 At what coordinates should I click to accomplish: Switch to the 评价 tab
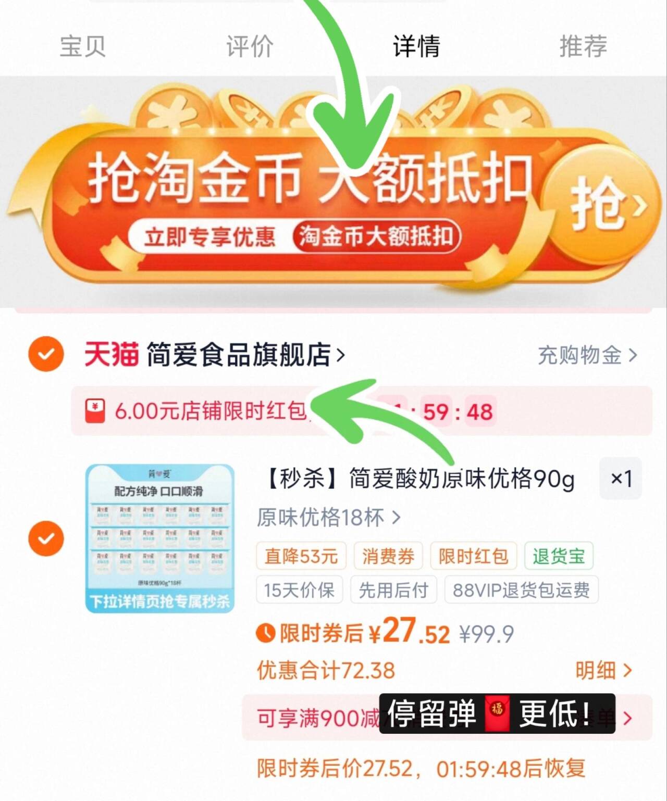(x=249, y=46)
